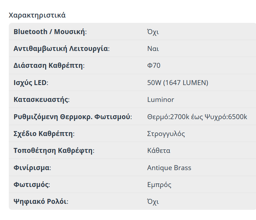
Task: Click the Στρογγυλός shape value
Action: [x=166, y=134]
